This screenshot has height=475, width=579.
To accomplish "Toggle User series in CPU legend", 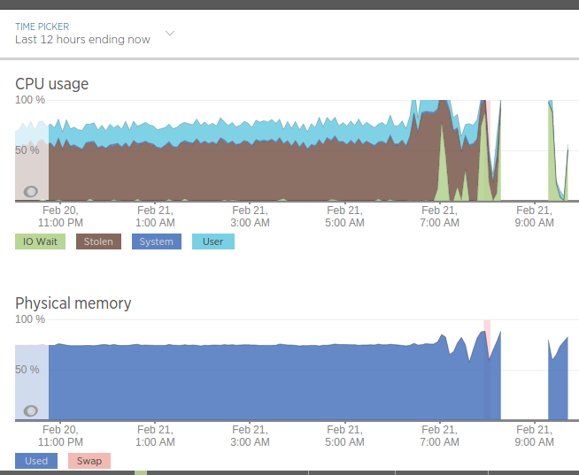I will click(213, 241).
